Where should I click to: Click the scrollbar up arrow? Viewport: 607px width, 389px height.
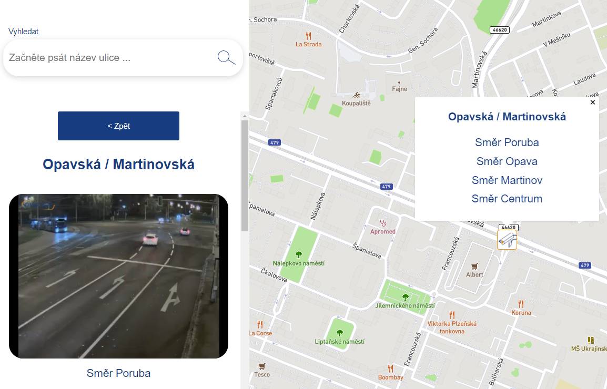pos(245,116)
